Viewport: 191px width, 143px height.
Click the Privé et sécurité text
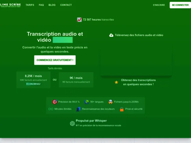tap(134, 109)
